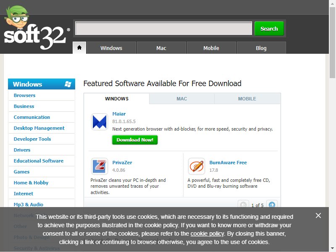Screen dimensions: 336x252
Task: Click the scrollbar down arrow
Action: tap(332, 249)
